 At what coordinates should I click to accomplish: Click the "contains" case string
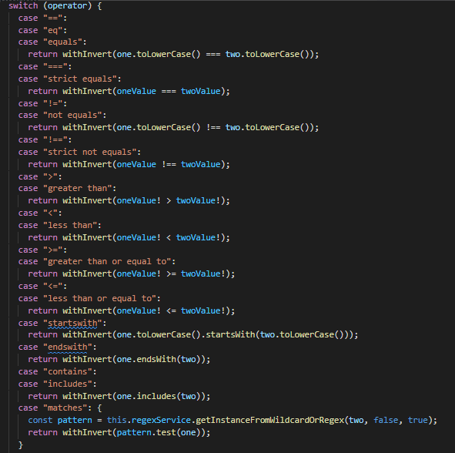click(x=68, y=371)
